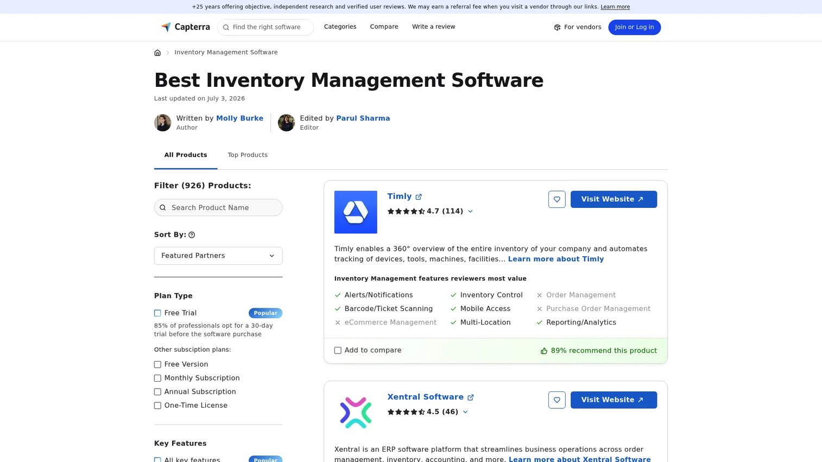Click Inventory Management Software breadcrumb
This screenshot has height=462, width=822.
(226, 53)
